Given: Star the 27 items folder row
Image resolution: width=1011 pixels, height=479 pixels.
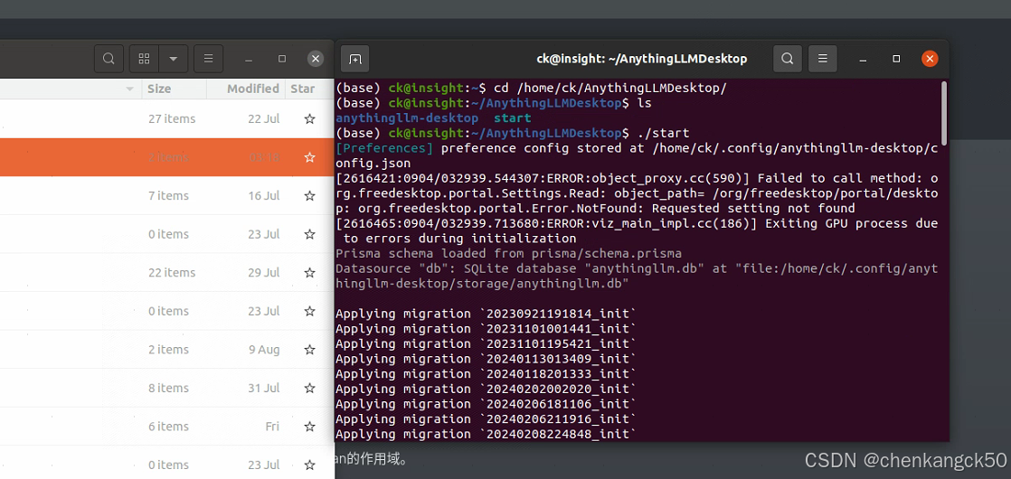Looking at the screenshot, I should (309, 118).
